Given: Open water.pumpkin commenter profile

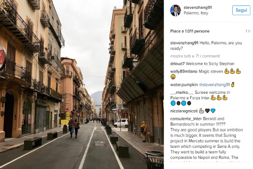Looking at the screenshot, I should click(184, 84).
